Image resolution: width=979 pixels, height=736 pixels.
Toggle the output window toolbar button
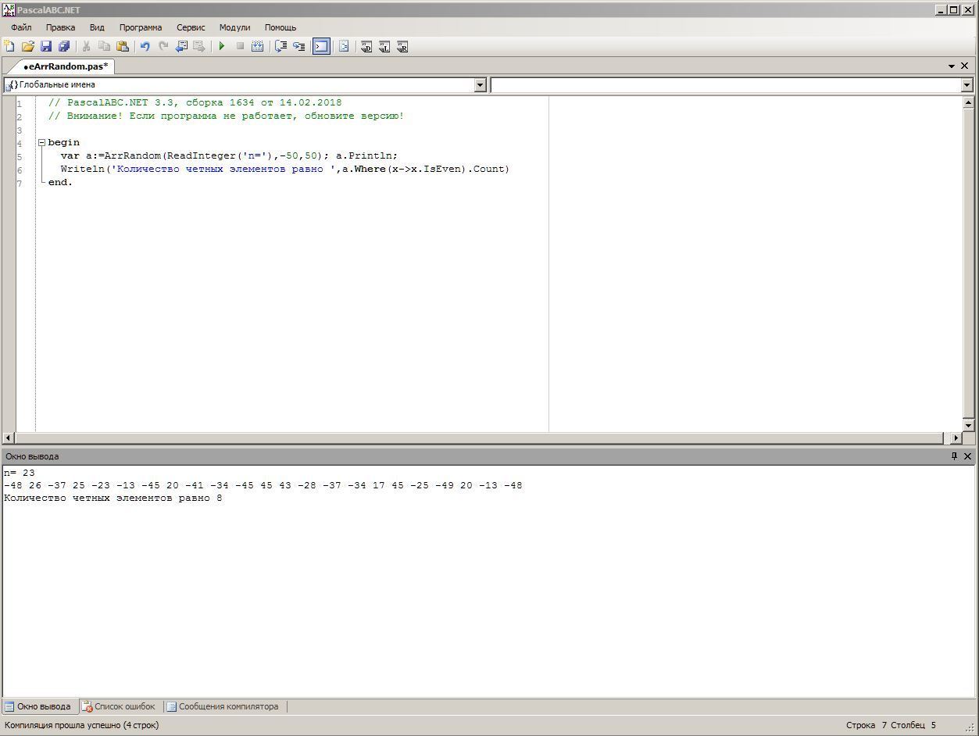click(x=321, y=47)
